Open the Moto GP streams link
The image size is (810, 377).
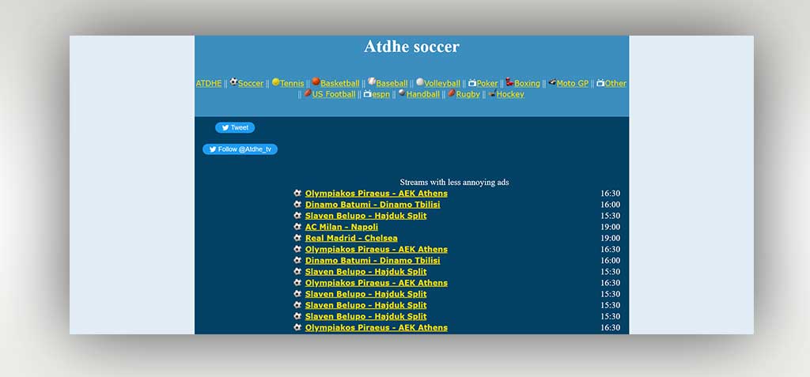point(573,83)
